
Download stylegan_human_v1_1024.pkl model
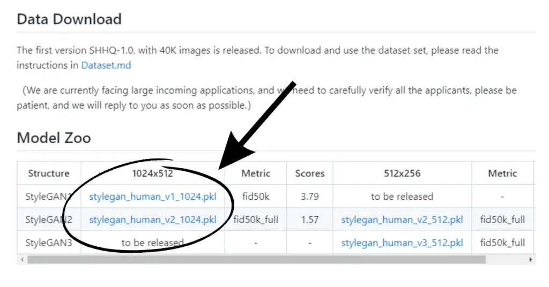[153, 197]
